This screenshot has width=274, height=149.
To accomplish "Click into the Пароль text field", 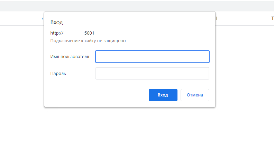I will 152,73.
